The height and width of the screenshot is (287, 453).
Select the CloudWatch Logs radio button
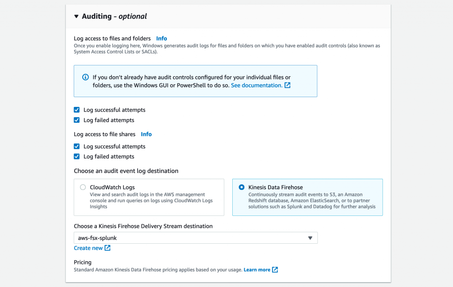82,187
